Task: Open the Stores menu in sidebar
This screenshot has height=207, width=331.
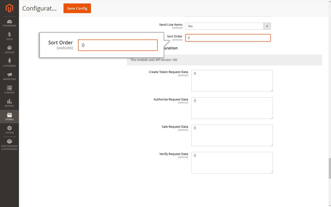Action: (9, 116)
